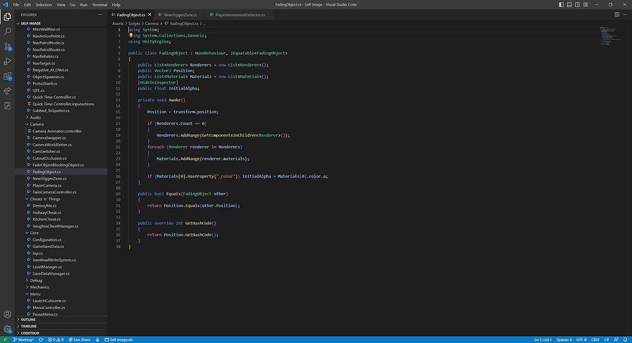Image resolution: width=632 pixels, height=343 pixels.
Task: Open the Extensions view
Action: coord(7,76)
